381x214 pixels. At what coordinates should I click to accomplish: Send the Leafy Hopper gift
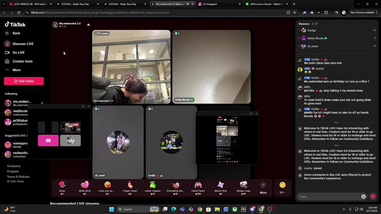[153, 188]
